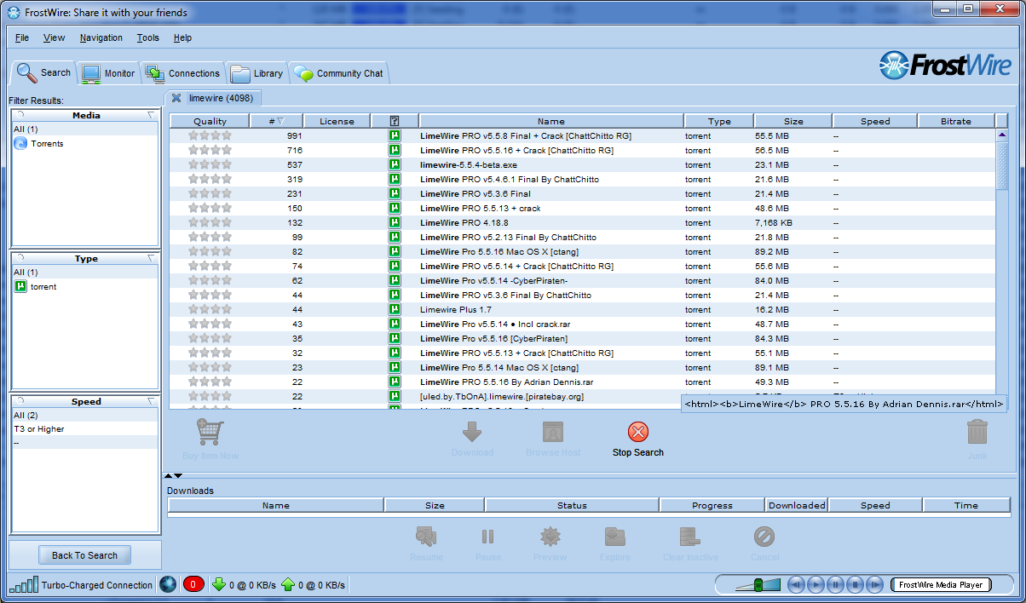The height and width of the screenshot is (603, 1026).
Task: Click the Progress column header in Downloads
Action: click(712, 505)
